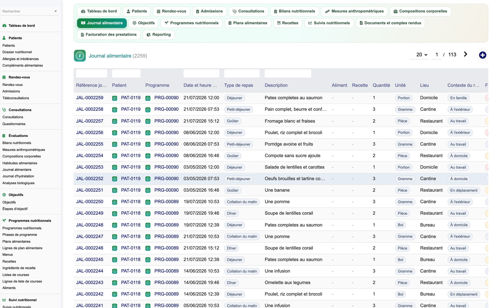Open the Tableau de bord tab
497x308 pixels.
tap(99, 11)
